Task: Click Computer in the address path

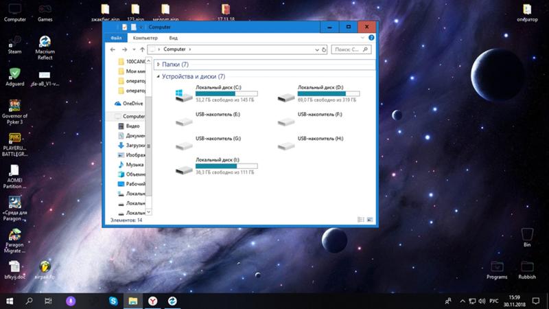Action: 174,49
